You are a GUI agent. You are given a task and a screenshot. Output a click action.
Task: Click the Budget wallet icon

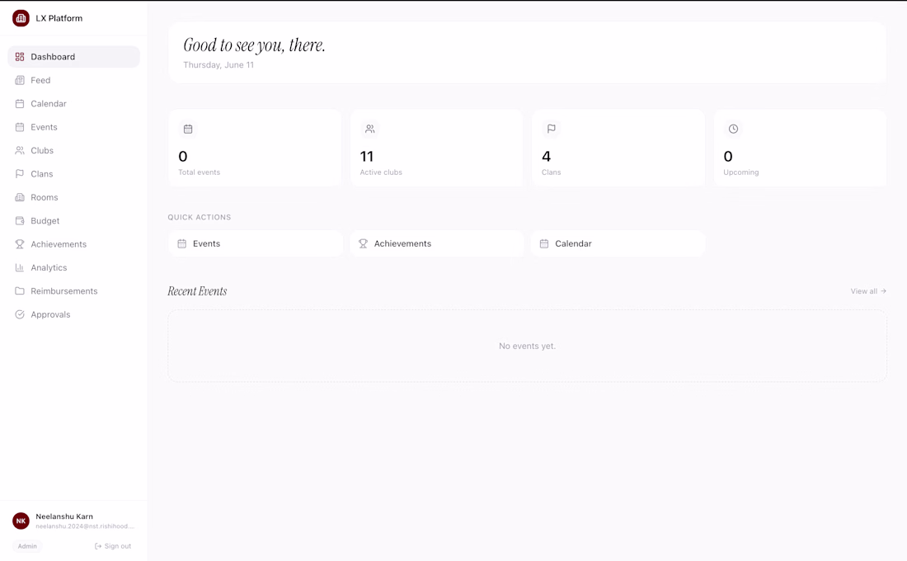tap(20, 220)
